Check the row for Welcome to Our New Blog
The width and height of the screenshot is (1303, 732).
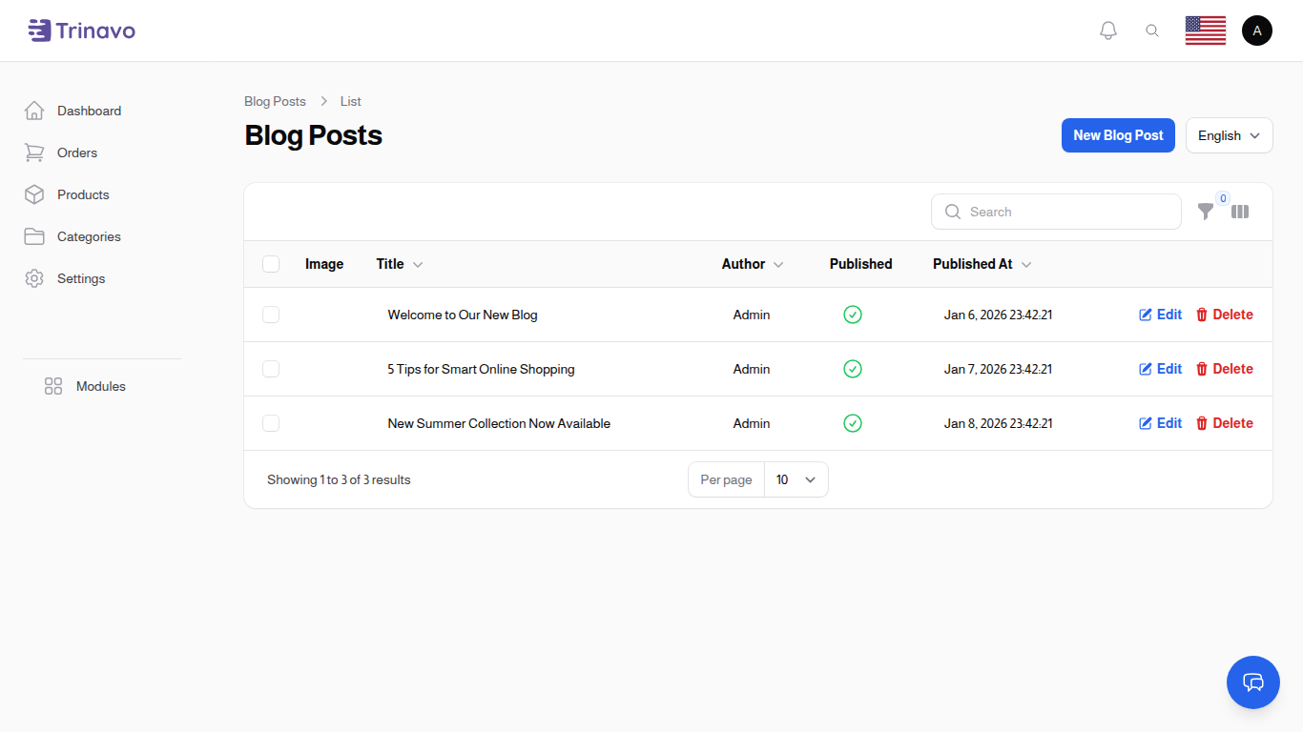(271, 315)
